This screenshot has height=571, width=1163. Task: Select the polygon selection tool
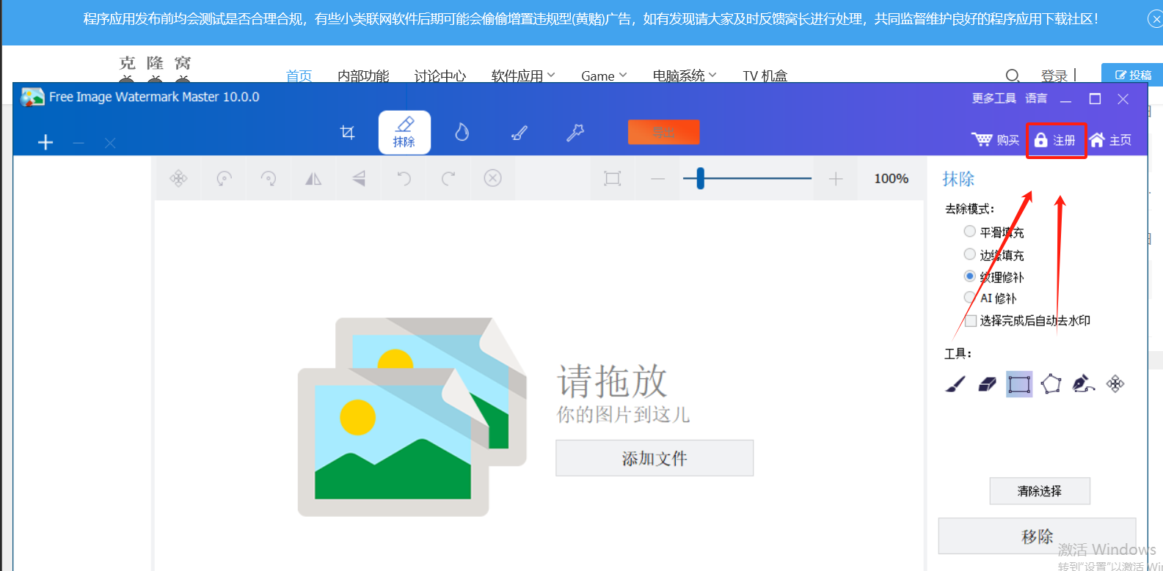coord(1051,384)
